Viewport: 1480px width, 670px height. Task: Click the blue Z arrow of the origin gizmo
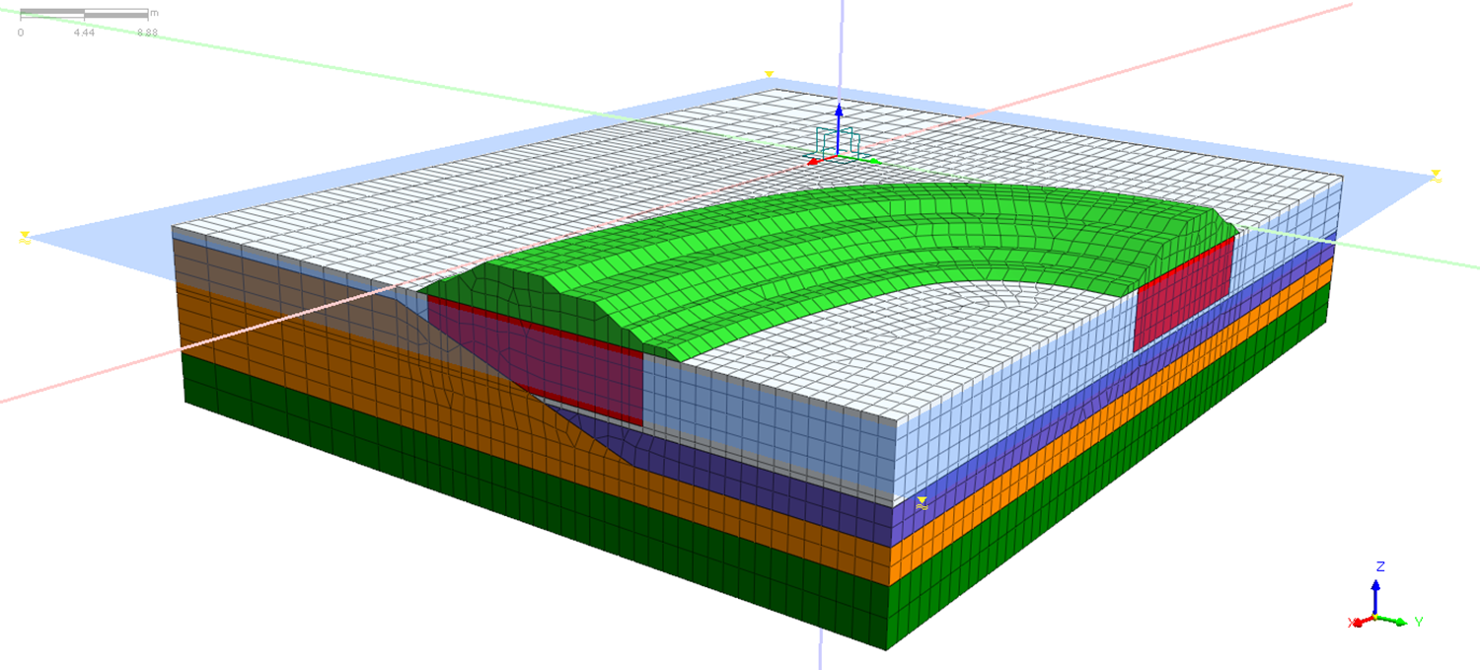click(839, 112)
